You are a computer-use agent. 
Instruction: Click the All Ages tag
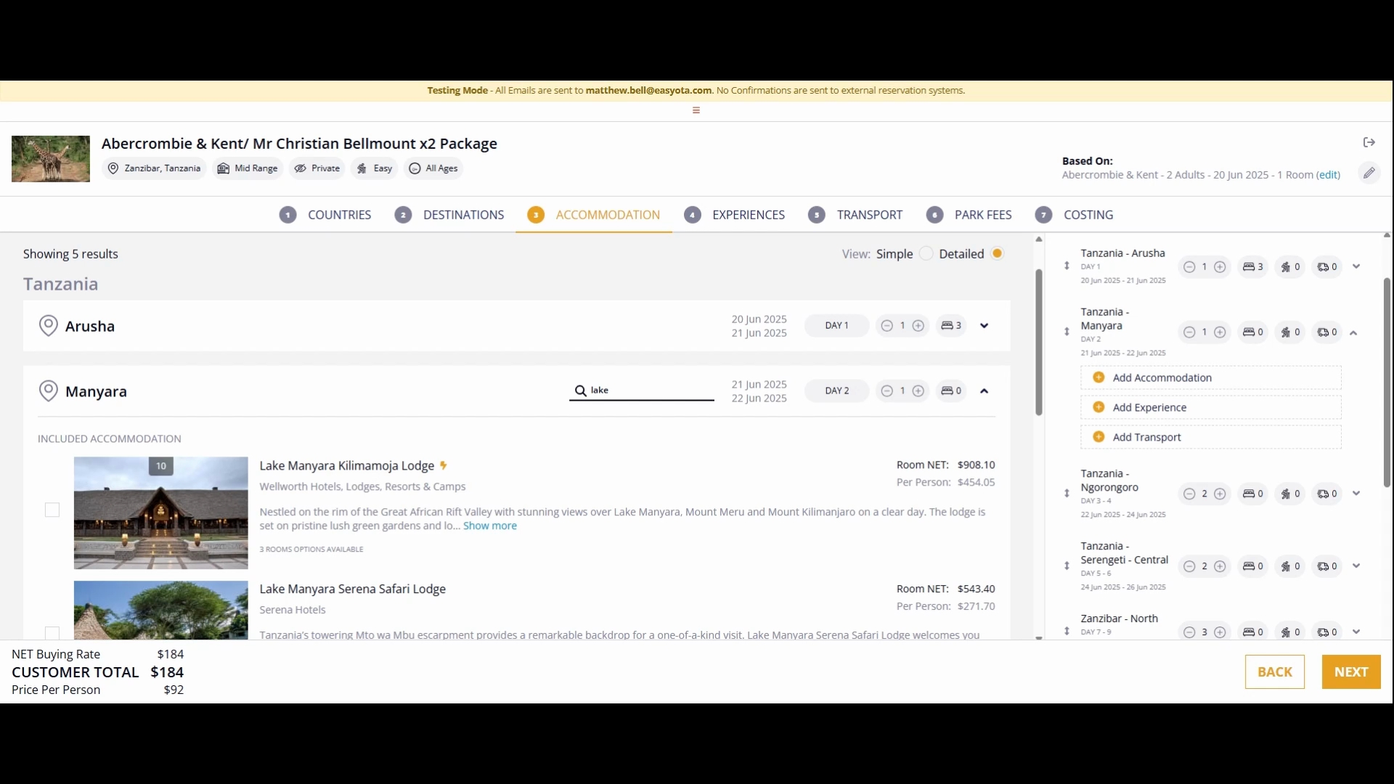[x=433, y=168]
